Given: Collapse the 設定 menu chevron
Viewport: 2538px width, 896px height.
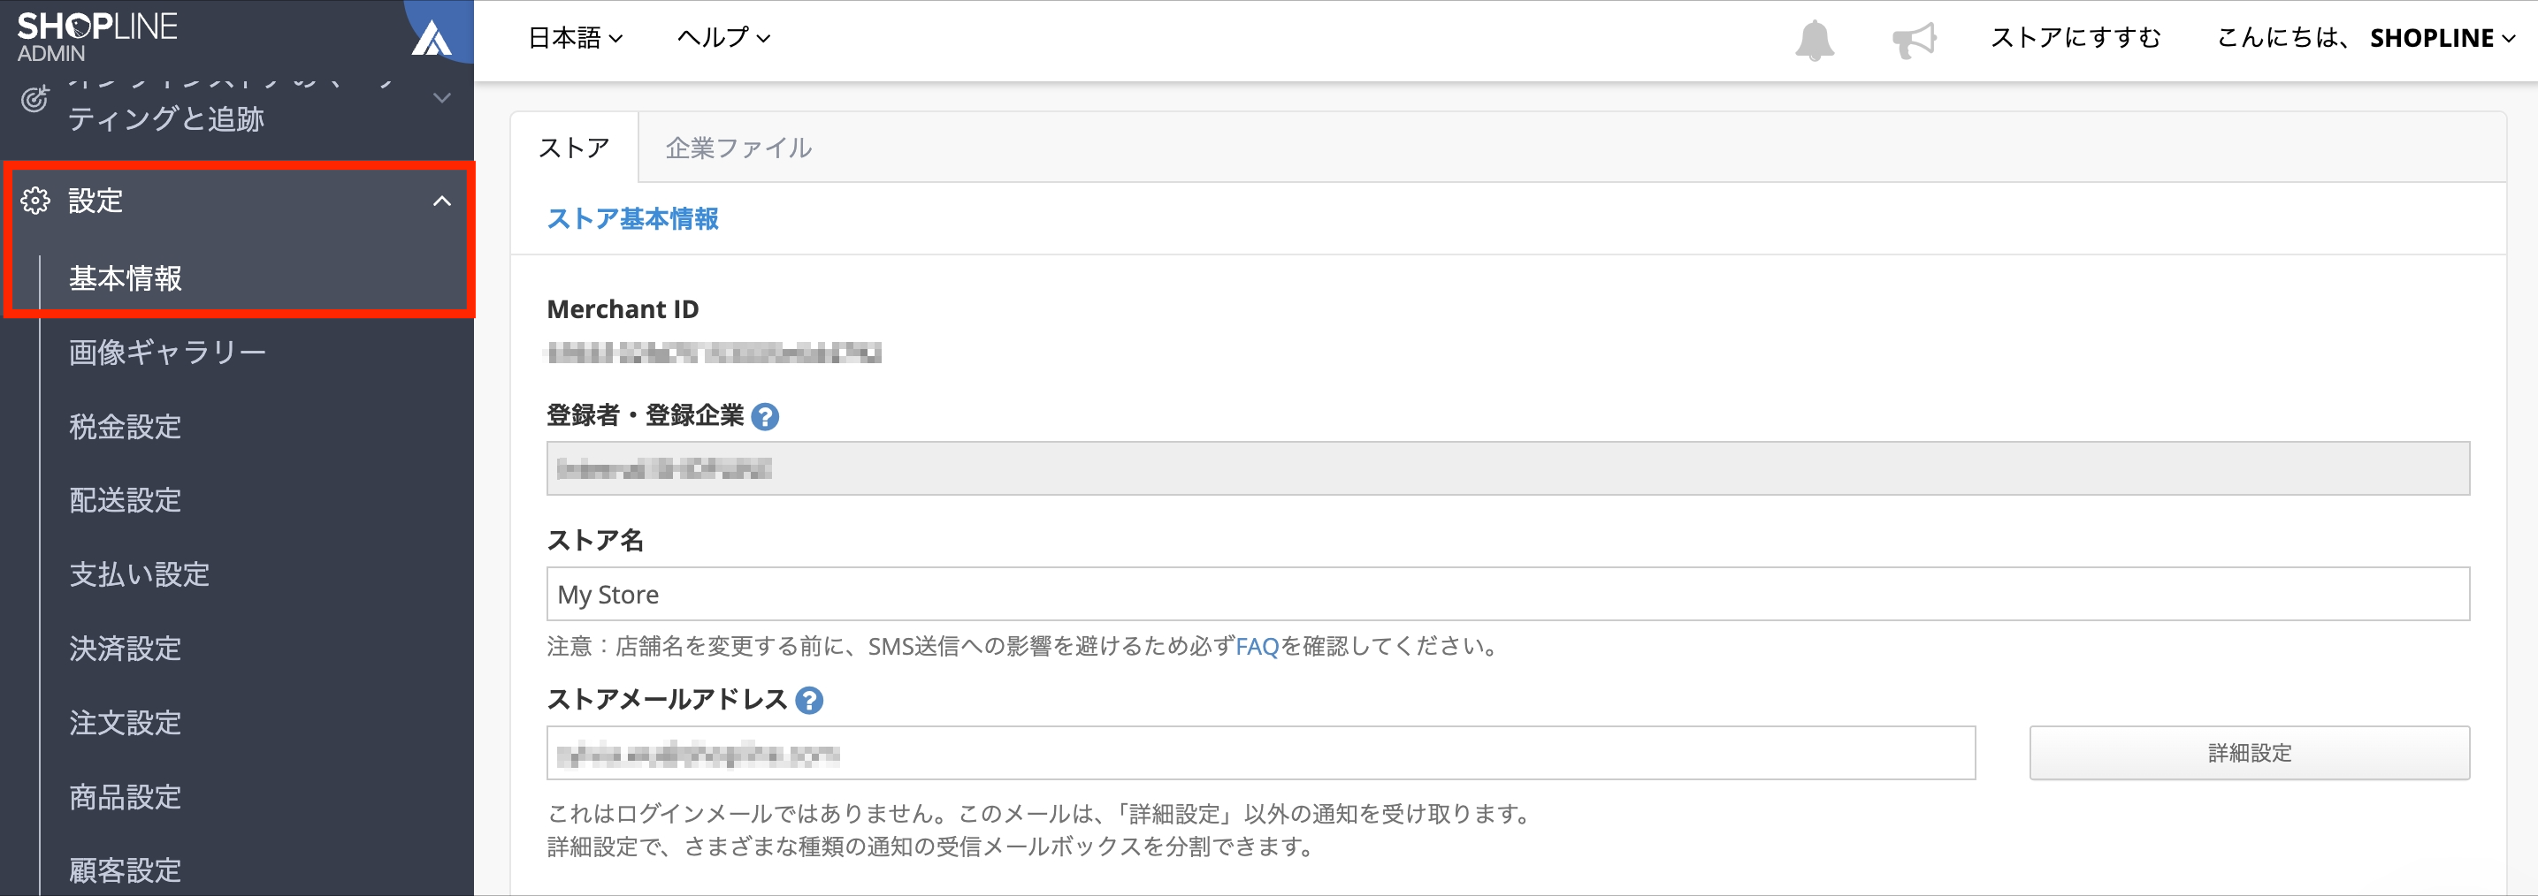Looking at the screenshot, I should point(442,201).
